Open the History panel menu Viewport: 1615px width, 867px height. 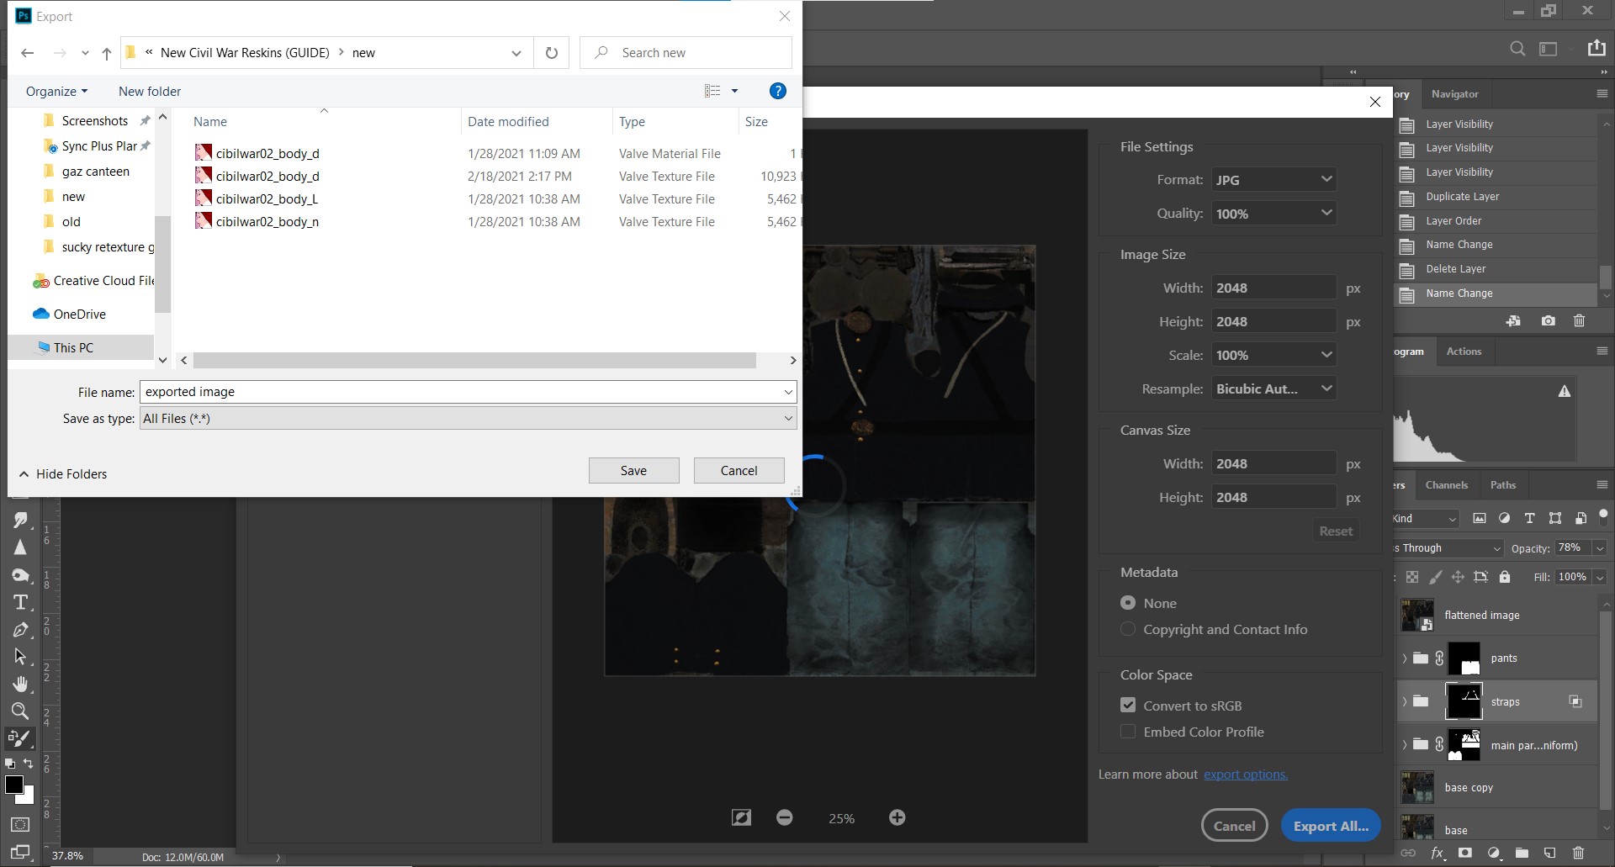click(1602, 93)
